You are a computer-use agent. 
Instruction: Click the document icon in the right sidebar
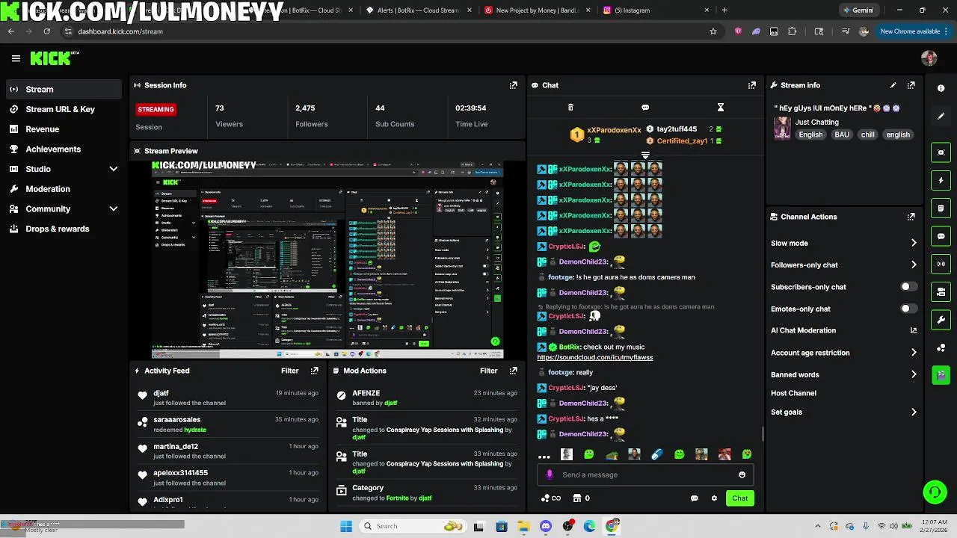(941, 208)
